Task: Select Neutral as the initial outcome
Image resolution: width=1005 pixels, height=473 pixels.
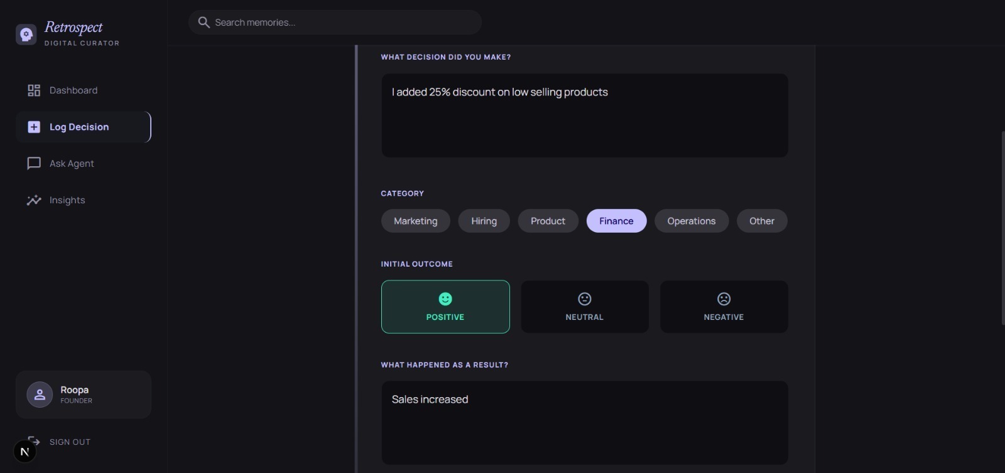Action: pos(584,307)
